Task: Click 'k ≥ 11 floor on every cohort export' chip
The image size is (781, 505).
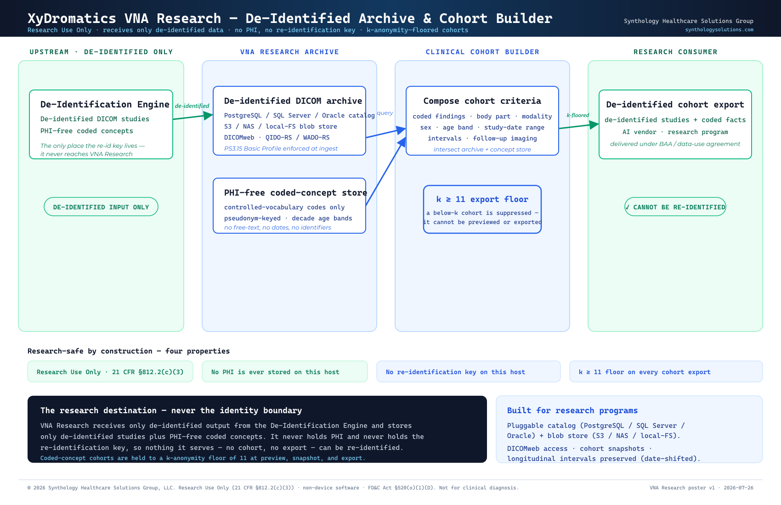Action: [666, 371]
